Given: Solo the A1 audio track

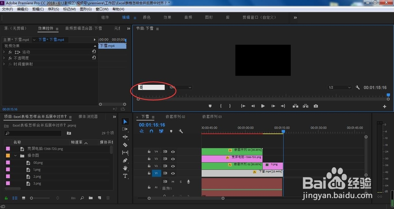Looking at the screenshot, I should (180, 181).
